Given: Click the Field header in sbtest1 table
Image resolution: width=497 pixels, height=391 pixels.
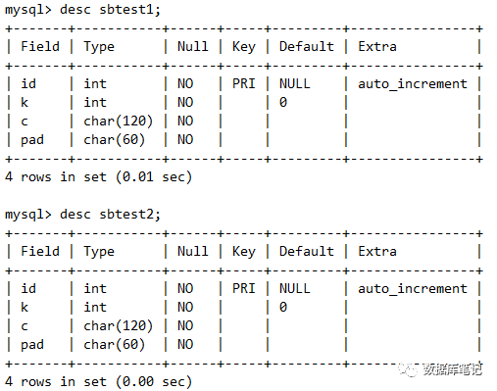Looking at the screenshot, I should (x=40, y=46).
